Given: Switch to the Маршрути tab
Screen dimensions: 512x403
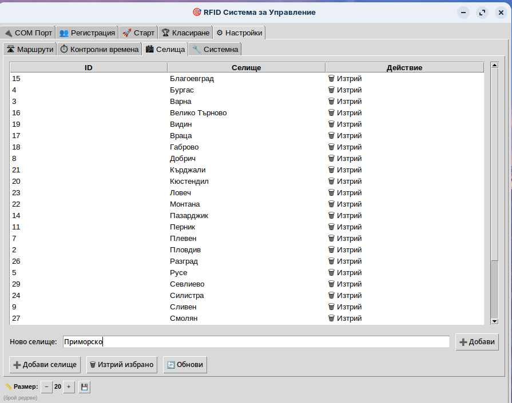Looking at the screenshot, I should pyautogui.click(x=30, y=50).
